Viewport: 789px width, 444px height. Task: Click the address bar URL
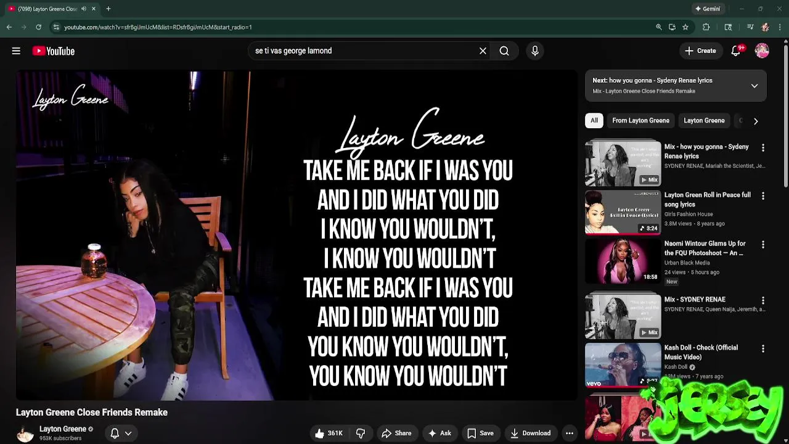pyautogui.click(x=158, y=27)
